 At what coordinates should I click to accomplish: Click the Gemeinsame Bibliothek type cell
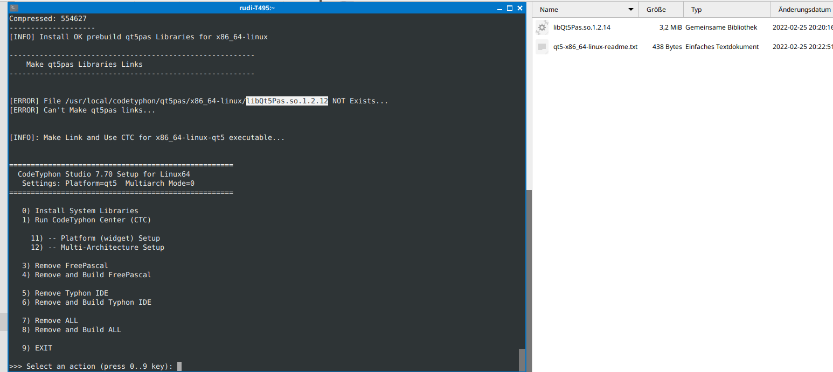click(x=721, y=27)
